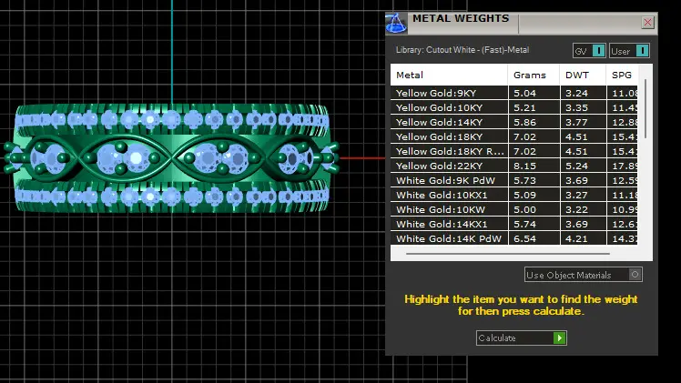Select the White Gold:14K PdW row

coord(513,238)
